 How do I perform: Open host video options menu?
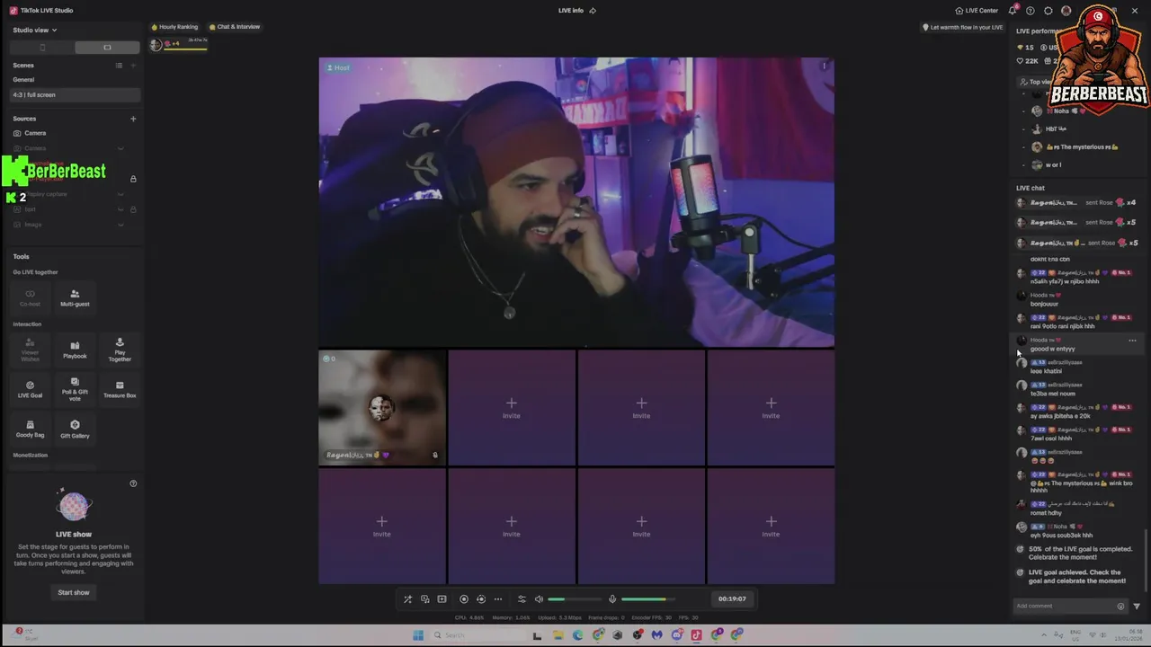[824, 66]
